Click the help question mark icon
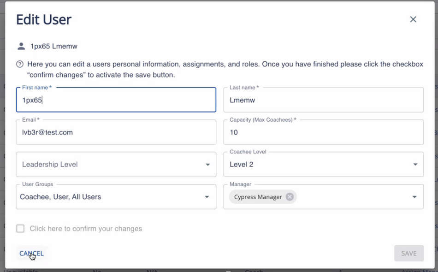The width and height of the screenshot is (438, 272). [20, 64]
